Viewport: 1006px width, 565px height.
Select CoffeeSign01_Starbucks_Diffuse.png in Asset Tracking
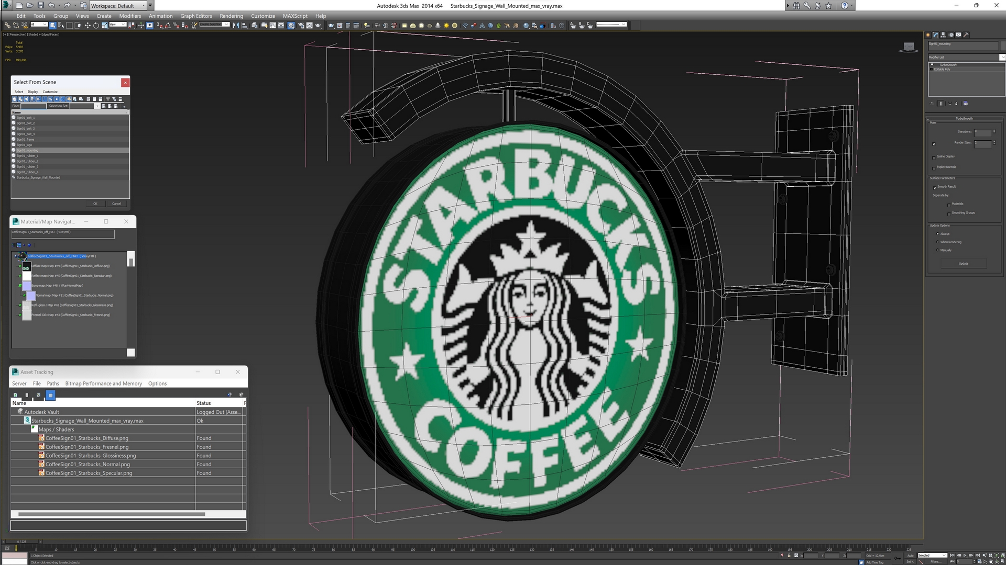87,438
